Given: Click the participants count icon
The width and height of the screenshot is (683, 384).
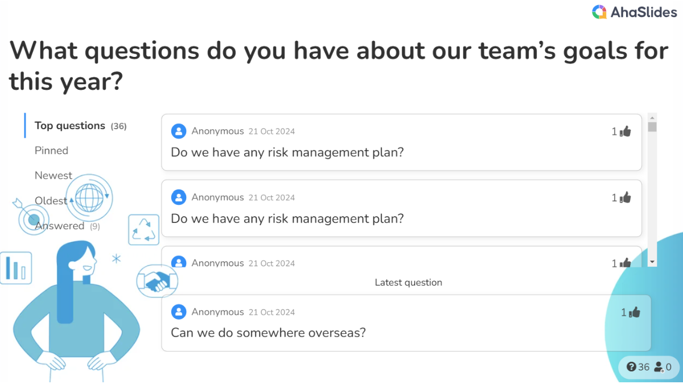Looking at the screenshot, I should pyautogui.click(x=659, y=367).
